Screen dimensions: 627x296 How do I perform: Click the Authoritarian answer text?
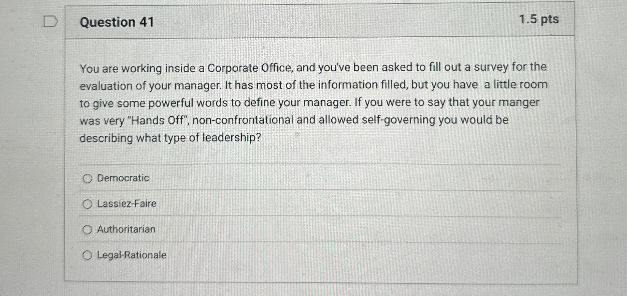126,229
